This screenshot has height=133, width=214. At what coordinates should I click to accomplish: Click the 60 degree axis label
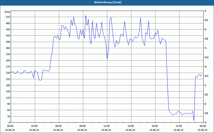(x=8, y=110)
